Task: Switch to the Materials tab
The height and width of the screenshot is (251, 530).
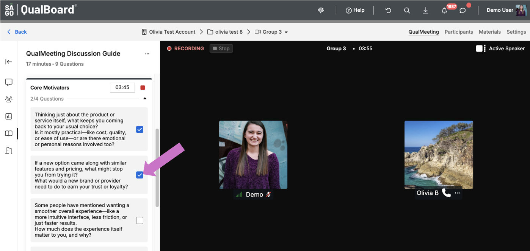Action: (490, 32)
